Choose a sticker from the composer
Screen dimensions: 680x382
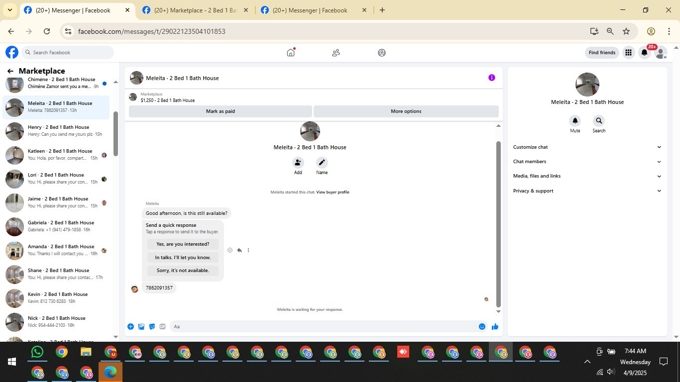[x=152, y=327]
